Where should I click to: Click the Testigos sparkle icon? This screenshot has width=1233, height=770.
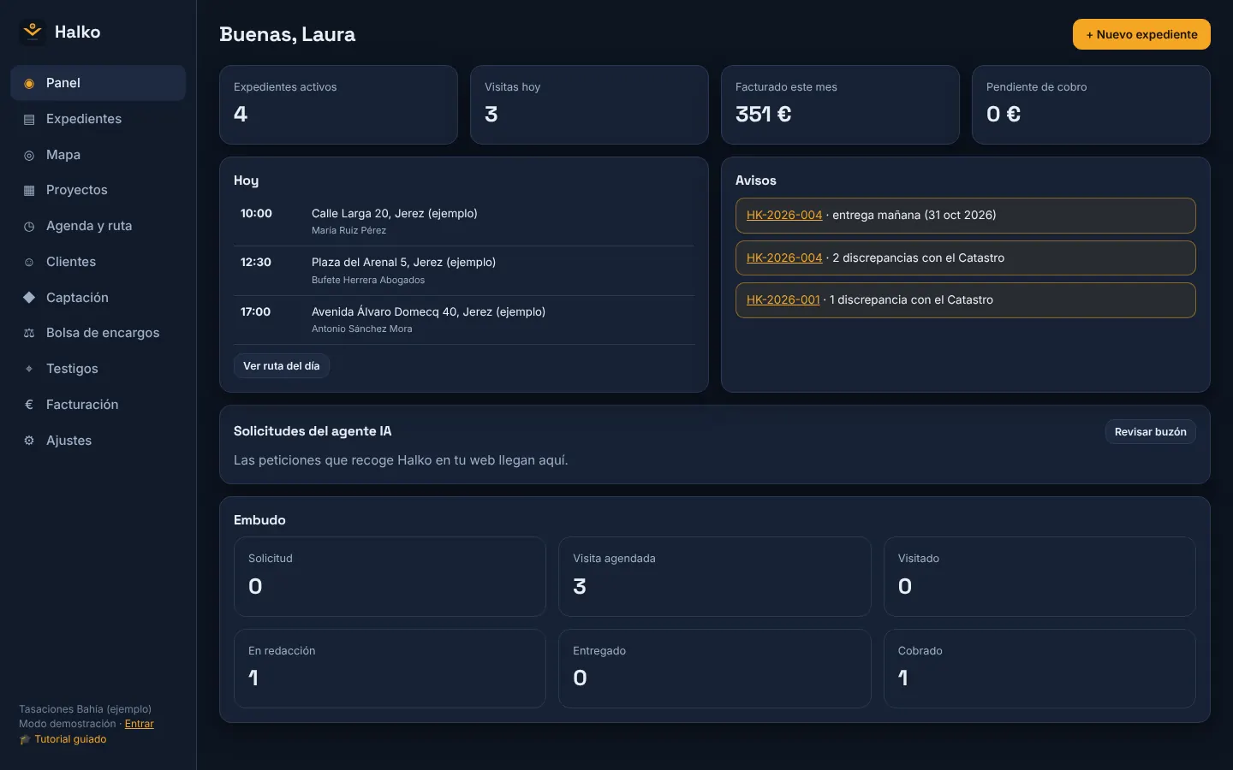tap(29, 369)
